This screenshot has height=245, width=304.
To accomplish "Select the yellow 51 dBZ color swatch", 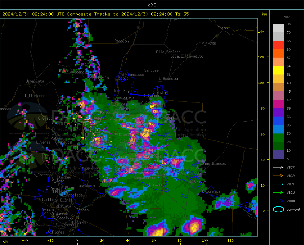I will tap(278, 70).
